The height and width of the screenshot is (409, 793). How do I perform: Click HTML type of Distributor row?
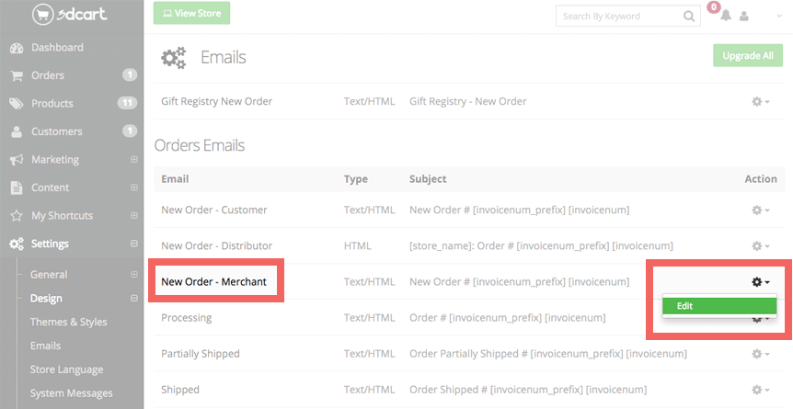click(x=358, y=245)
